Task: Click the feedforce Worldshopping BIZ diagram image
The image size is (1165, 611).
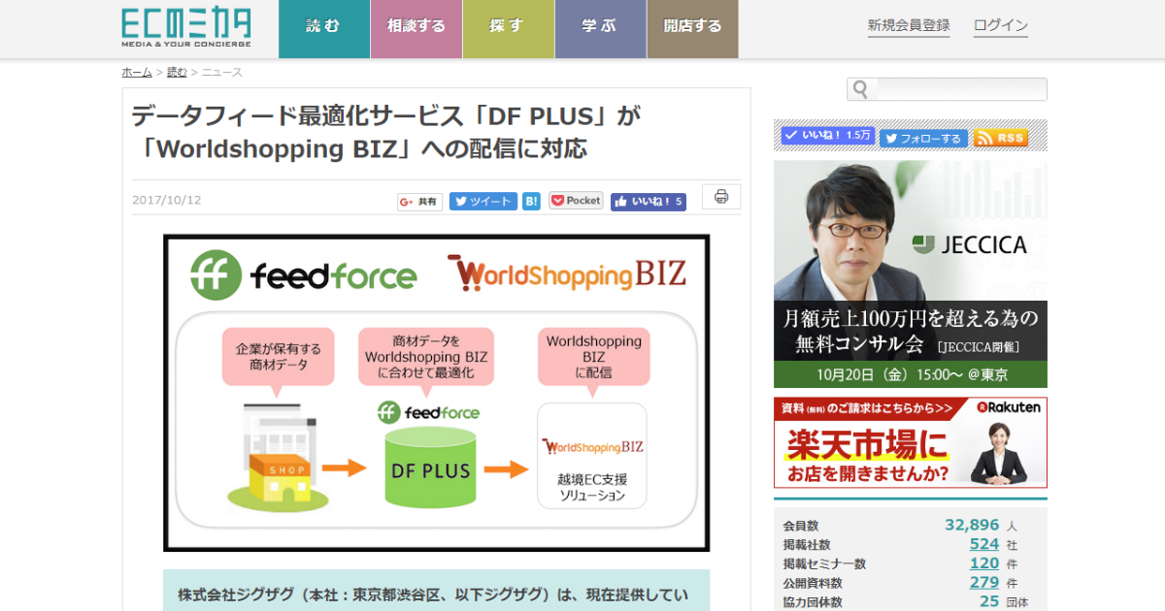Action: tap(436, 393)
